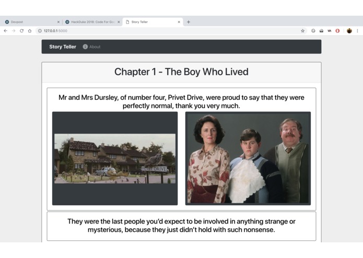
Task: Close the Devpost tab
Action: tap(58, 22)
